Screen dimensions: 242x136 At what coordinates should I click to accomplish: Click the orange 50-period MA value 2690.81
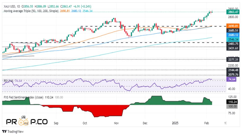(x=65, y=11)
